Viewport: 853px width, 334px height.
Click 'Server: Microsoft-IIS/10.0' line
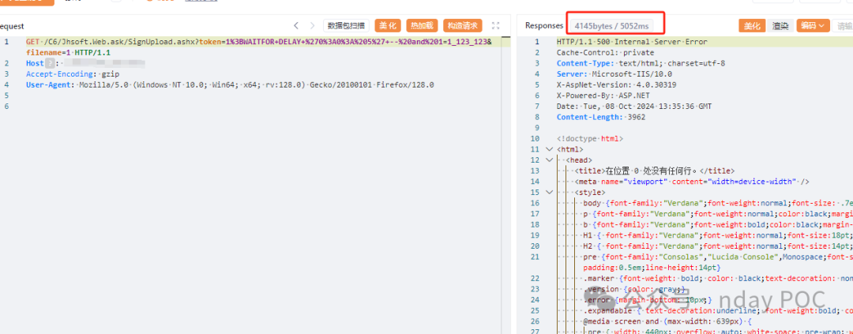tap(614, 74)
